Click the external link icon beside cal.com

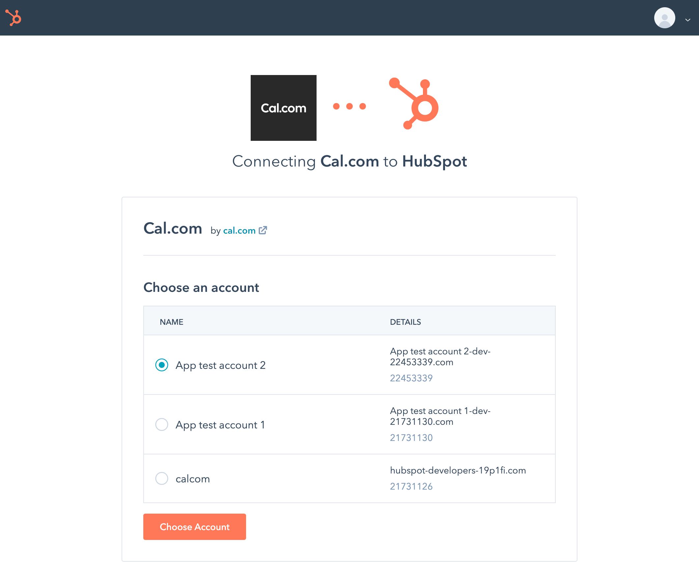(263, 230)
